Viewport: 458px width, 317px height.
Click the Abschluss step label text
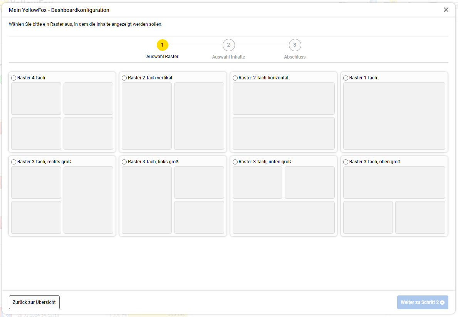click(x=295, y=56)
